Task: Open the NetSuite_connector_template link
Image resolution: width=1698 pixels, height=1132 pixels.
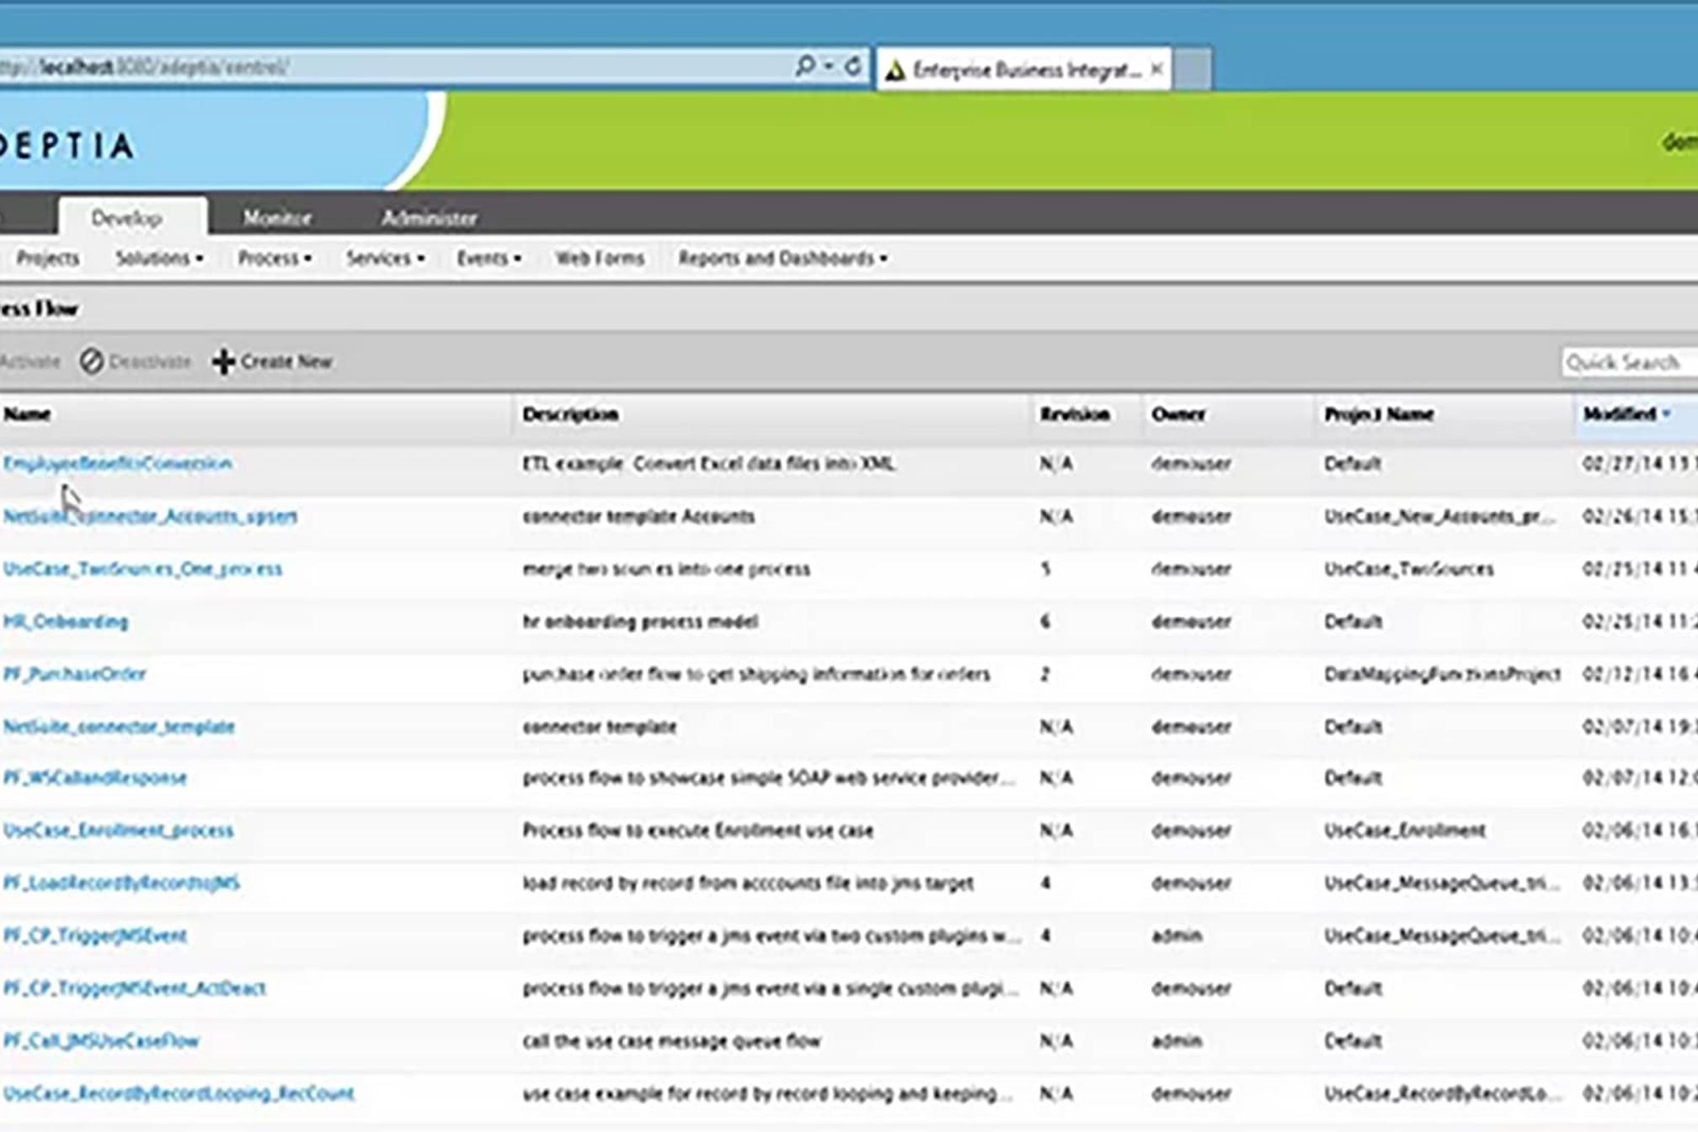Action: [119, 727]
